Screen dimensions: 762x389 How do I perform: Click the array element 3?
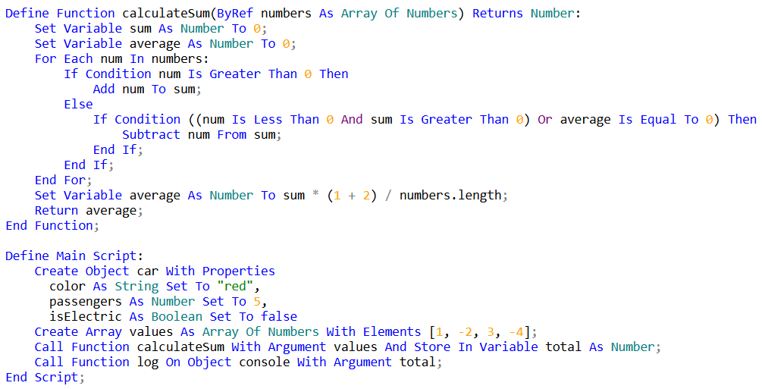click(x=491, y=331)
